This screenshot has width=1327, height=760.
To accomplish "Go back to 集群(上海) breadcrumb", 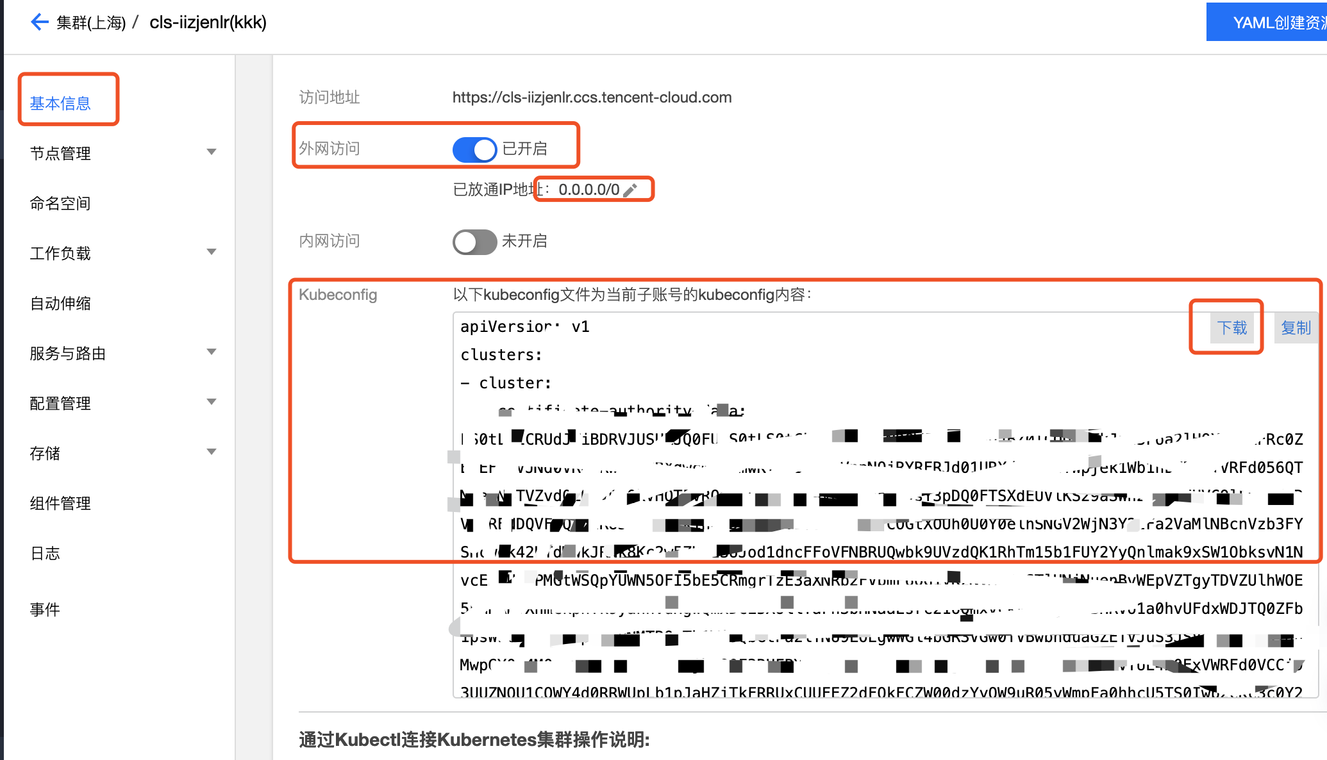I will [x=91, y=22].
